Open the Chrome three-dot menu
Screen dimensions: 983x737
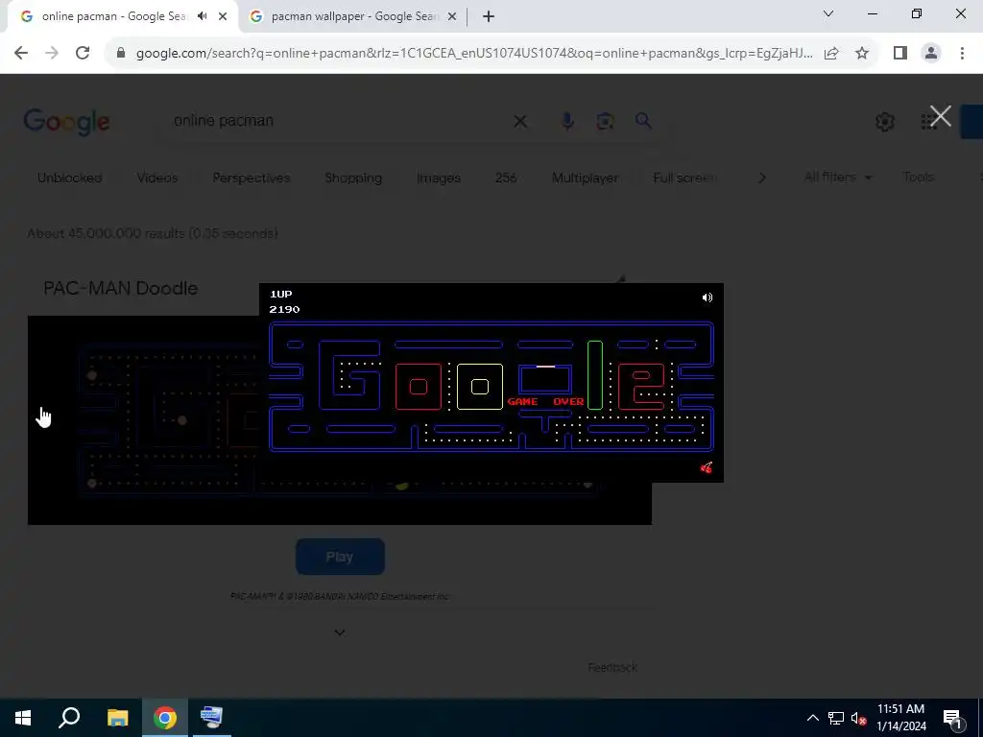click(962, 54)
